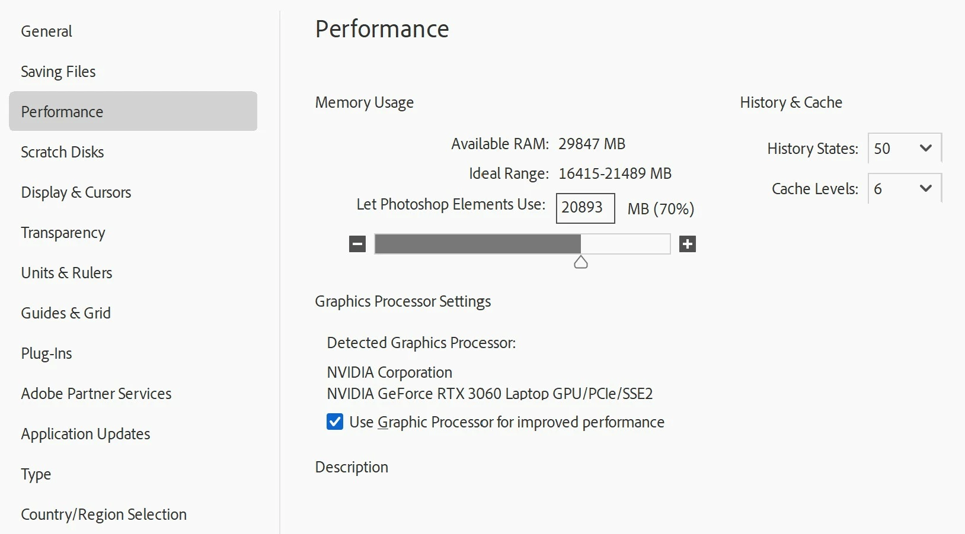Select Units & Rulers in sidebar
This screenshot has width=965, height=534.
coord(66,273)
